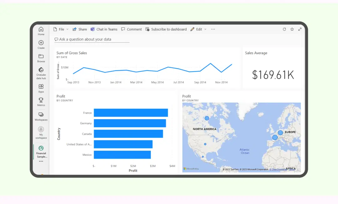The height and width of the screenshot is (204, 338).
Task: Enter full screen mode
Action: tap(300, 29)
